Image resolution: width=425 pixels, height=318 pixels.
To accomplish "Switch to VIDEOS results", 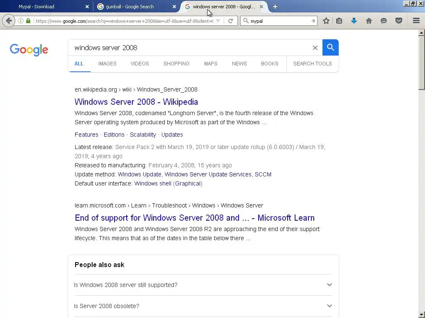I will coord(139,64).
